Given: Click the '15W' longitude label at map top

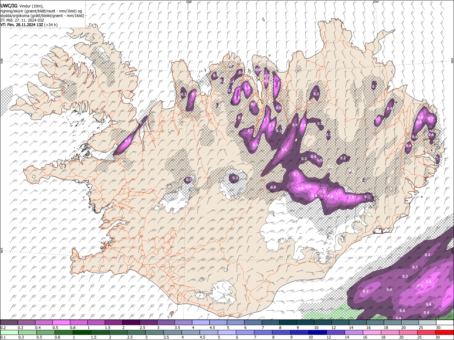Looking at the screenshot, I should tap(376, 2).
